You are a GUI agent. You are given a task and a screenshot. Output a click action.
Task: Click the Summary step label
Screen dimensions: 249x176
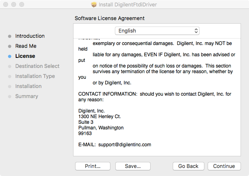27,96
